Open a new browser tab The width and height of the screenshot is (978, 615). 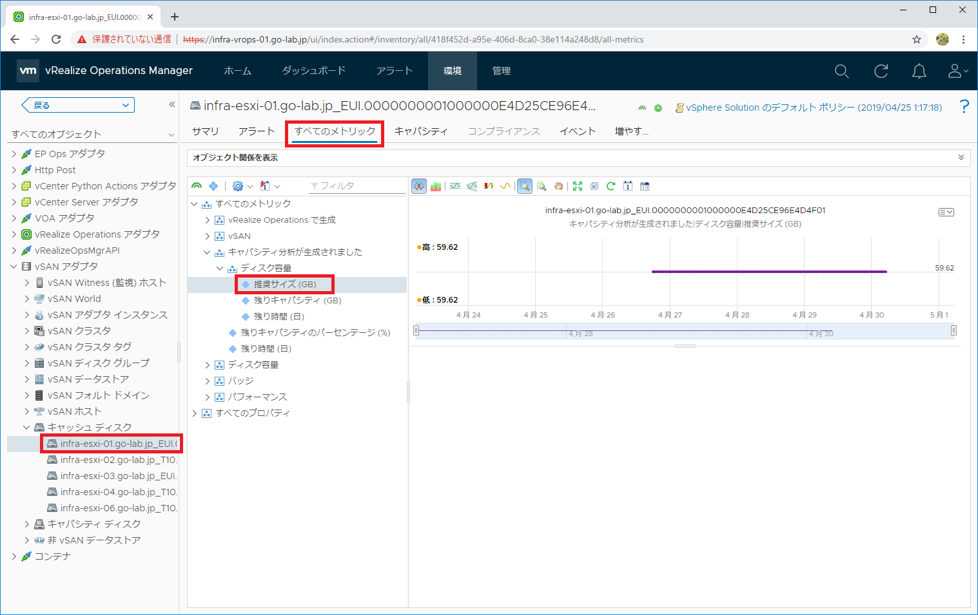(175, 17)
